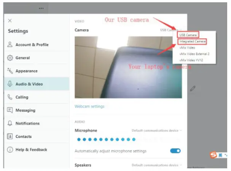Select vMix Video YV12 option

pos(191,60)
